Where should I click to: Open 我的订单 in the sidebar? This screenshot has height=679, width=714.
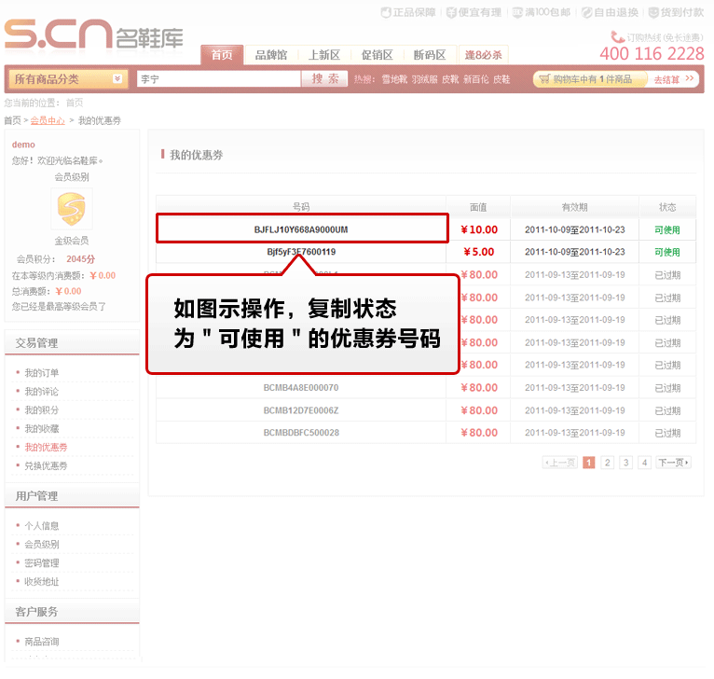tap(42, 373)
